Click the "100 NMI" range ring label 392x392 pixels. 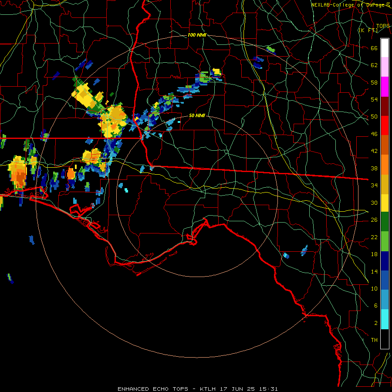click(x=197, y=35)
